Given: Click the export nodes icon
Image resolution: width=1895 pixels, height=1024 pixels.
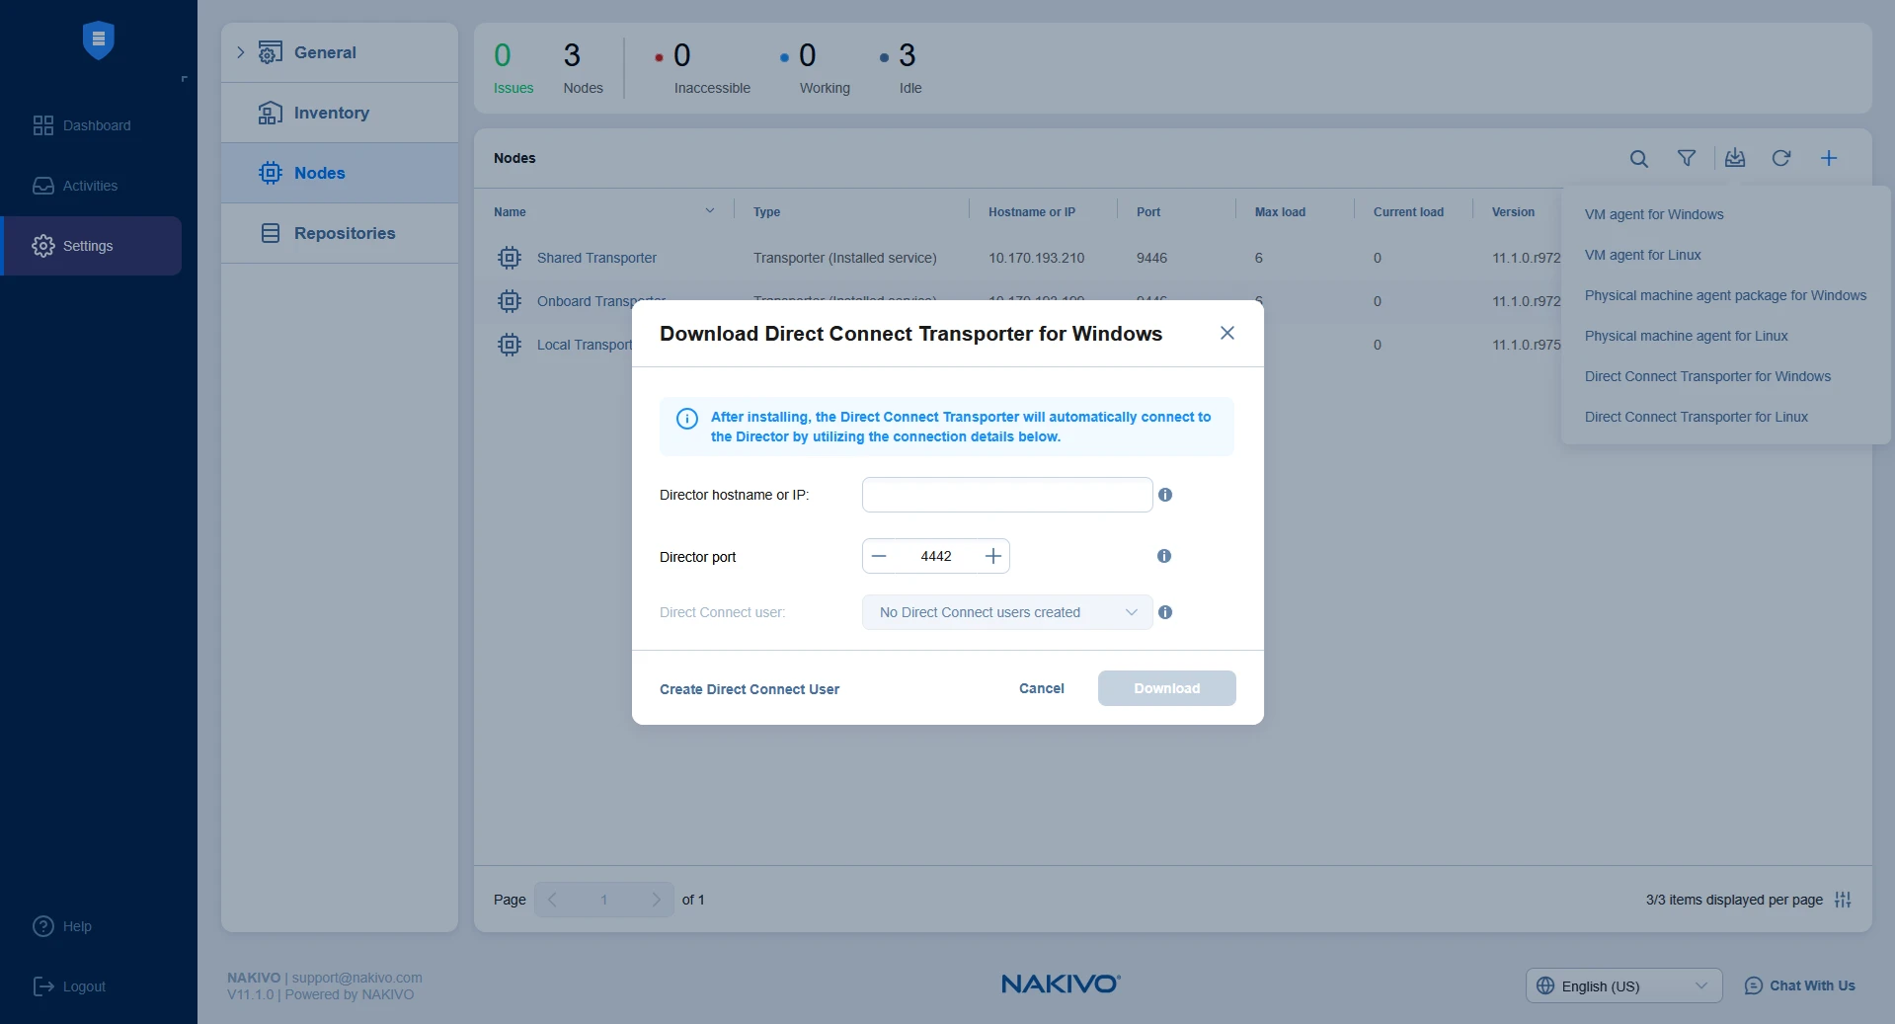Looking at the screenshot, I should tap(1735, 158).
